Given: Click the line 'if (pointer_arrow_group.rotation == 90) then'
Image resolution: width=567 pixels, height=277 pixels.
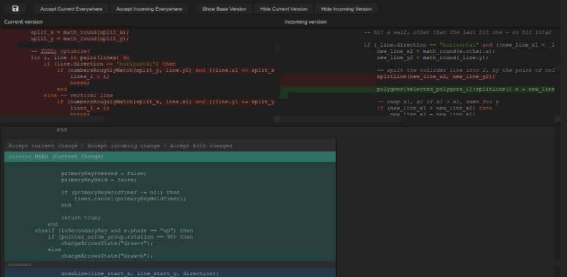Looking at the screenshot, I should [120, 237].
